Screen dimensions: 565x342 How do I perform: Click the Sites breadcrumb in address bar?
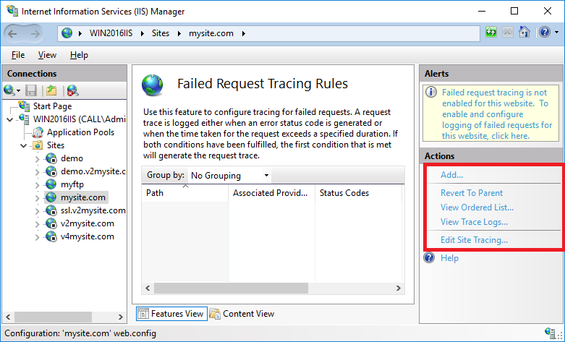161,33
